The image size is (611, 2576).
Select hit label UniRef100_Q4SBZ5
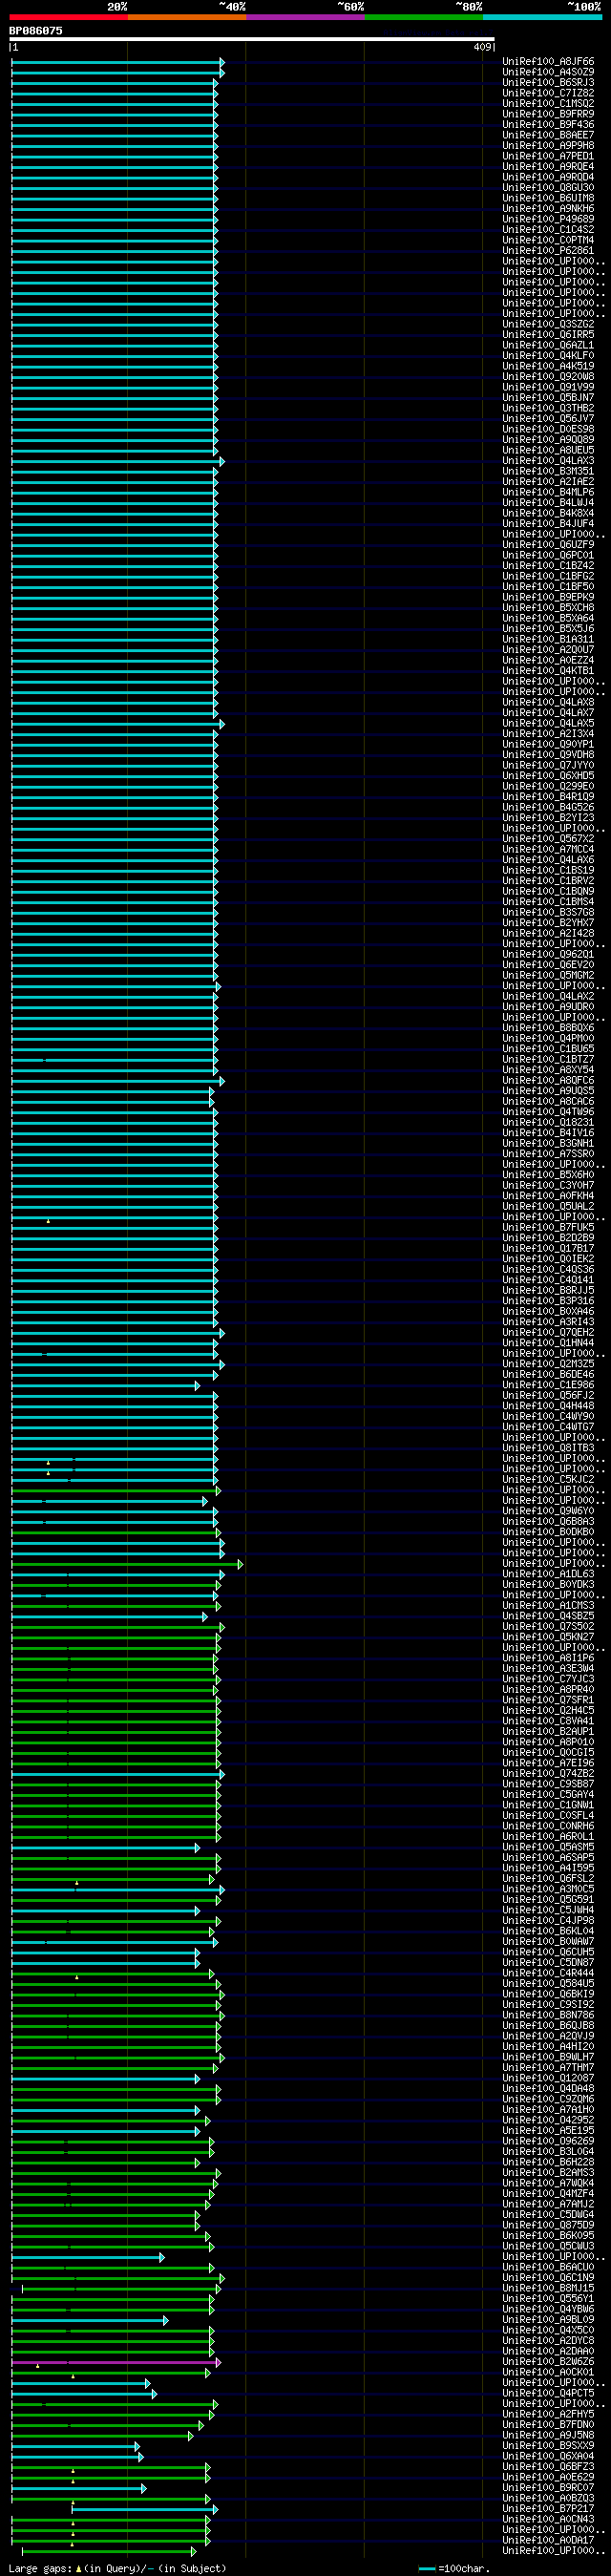[x=548, y=1616]
